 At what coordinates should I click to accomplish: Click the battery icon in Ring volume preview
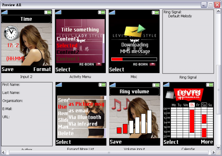coord(156,85)
